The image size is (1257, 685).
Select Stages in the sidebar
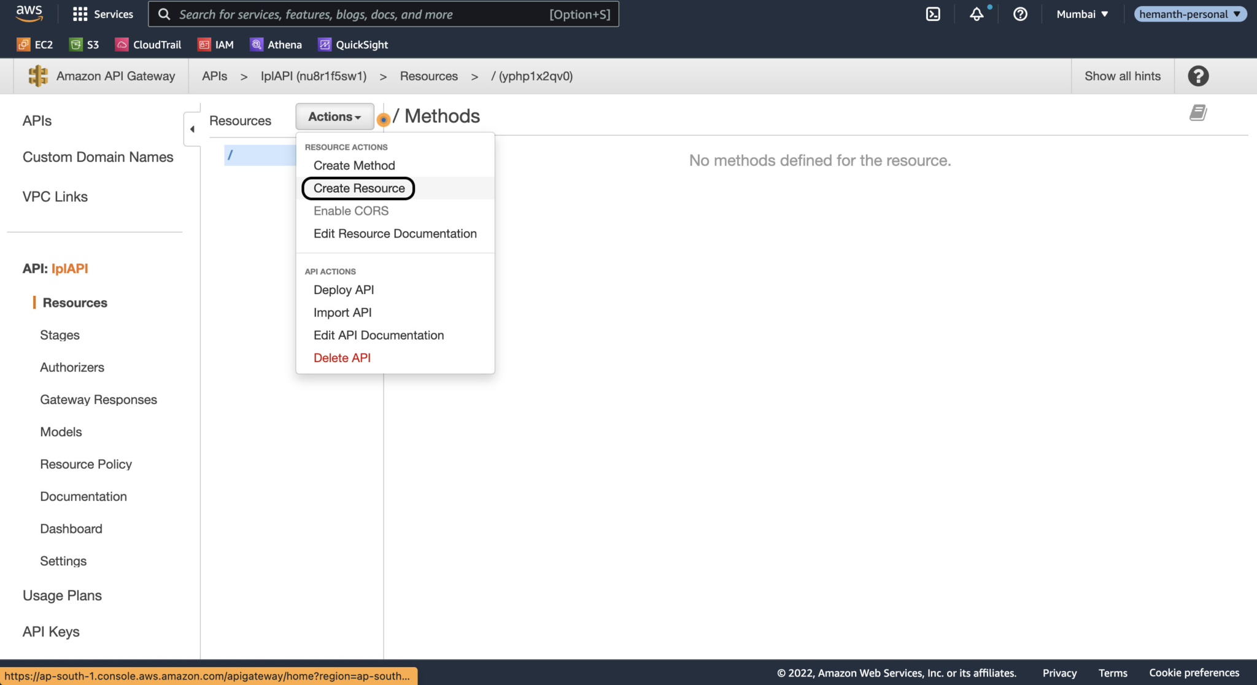(59, 335)
